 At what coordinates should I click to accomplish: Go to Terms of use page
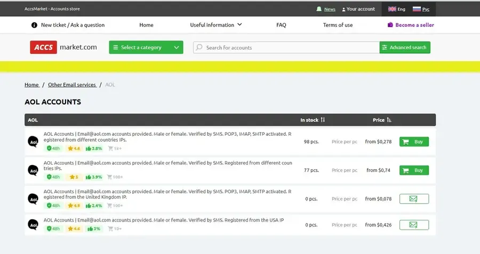click(338, 25)
